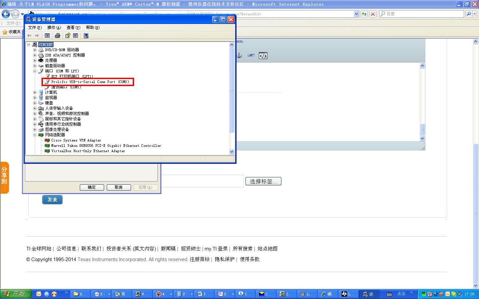Image resolution: width=479 pixels, height=299 pixels.
Task: Click the IE browser back button
Action: (x=6, y=14)
